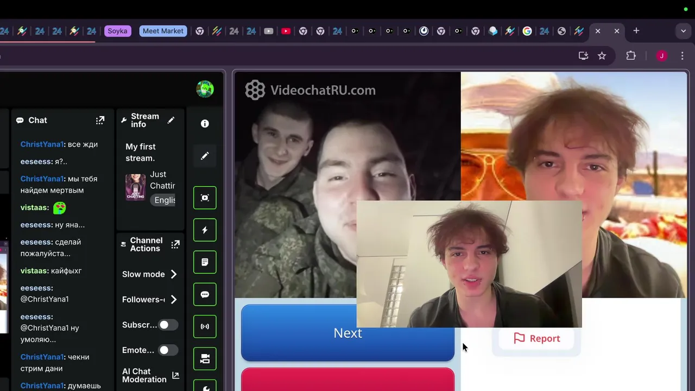Click the Slow mode label
Viewport: 695px width, 391px height.
pos(143,274)
